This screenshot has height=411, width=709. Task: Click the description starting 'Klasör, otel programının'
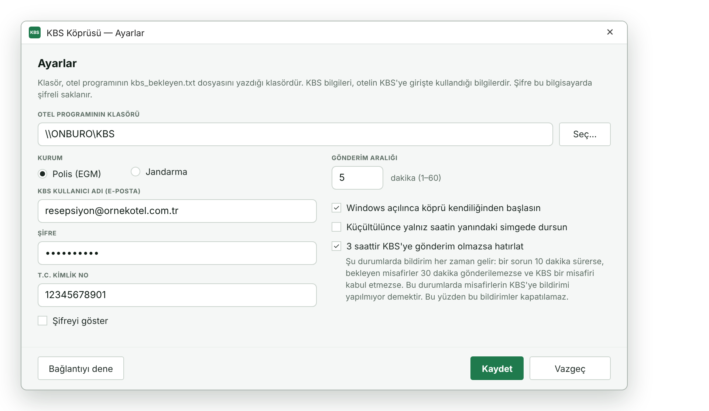(x=315, y=89)
